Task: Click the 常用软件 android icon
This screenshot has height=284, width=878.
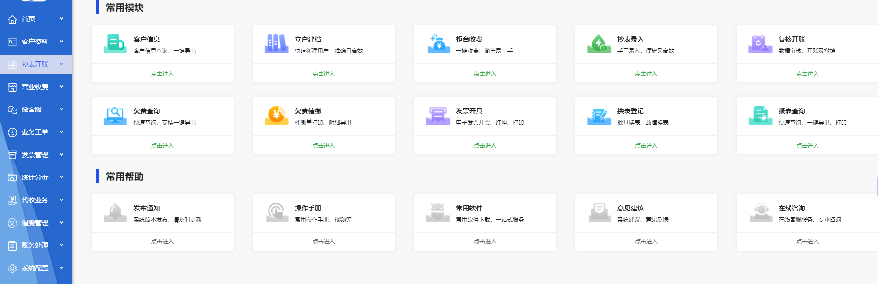Action: click(x=438, y=212)
